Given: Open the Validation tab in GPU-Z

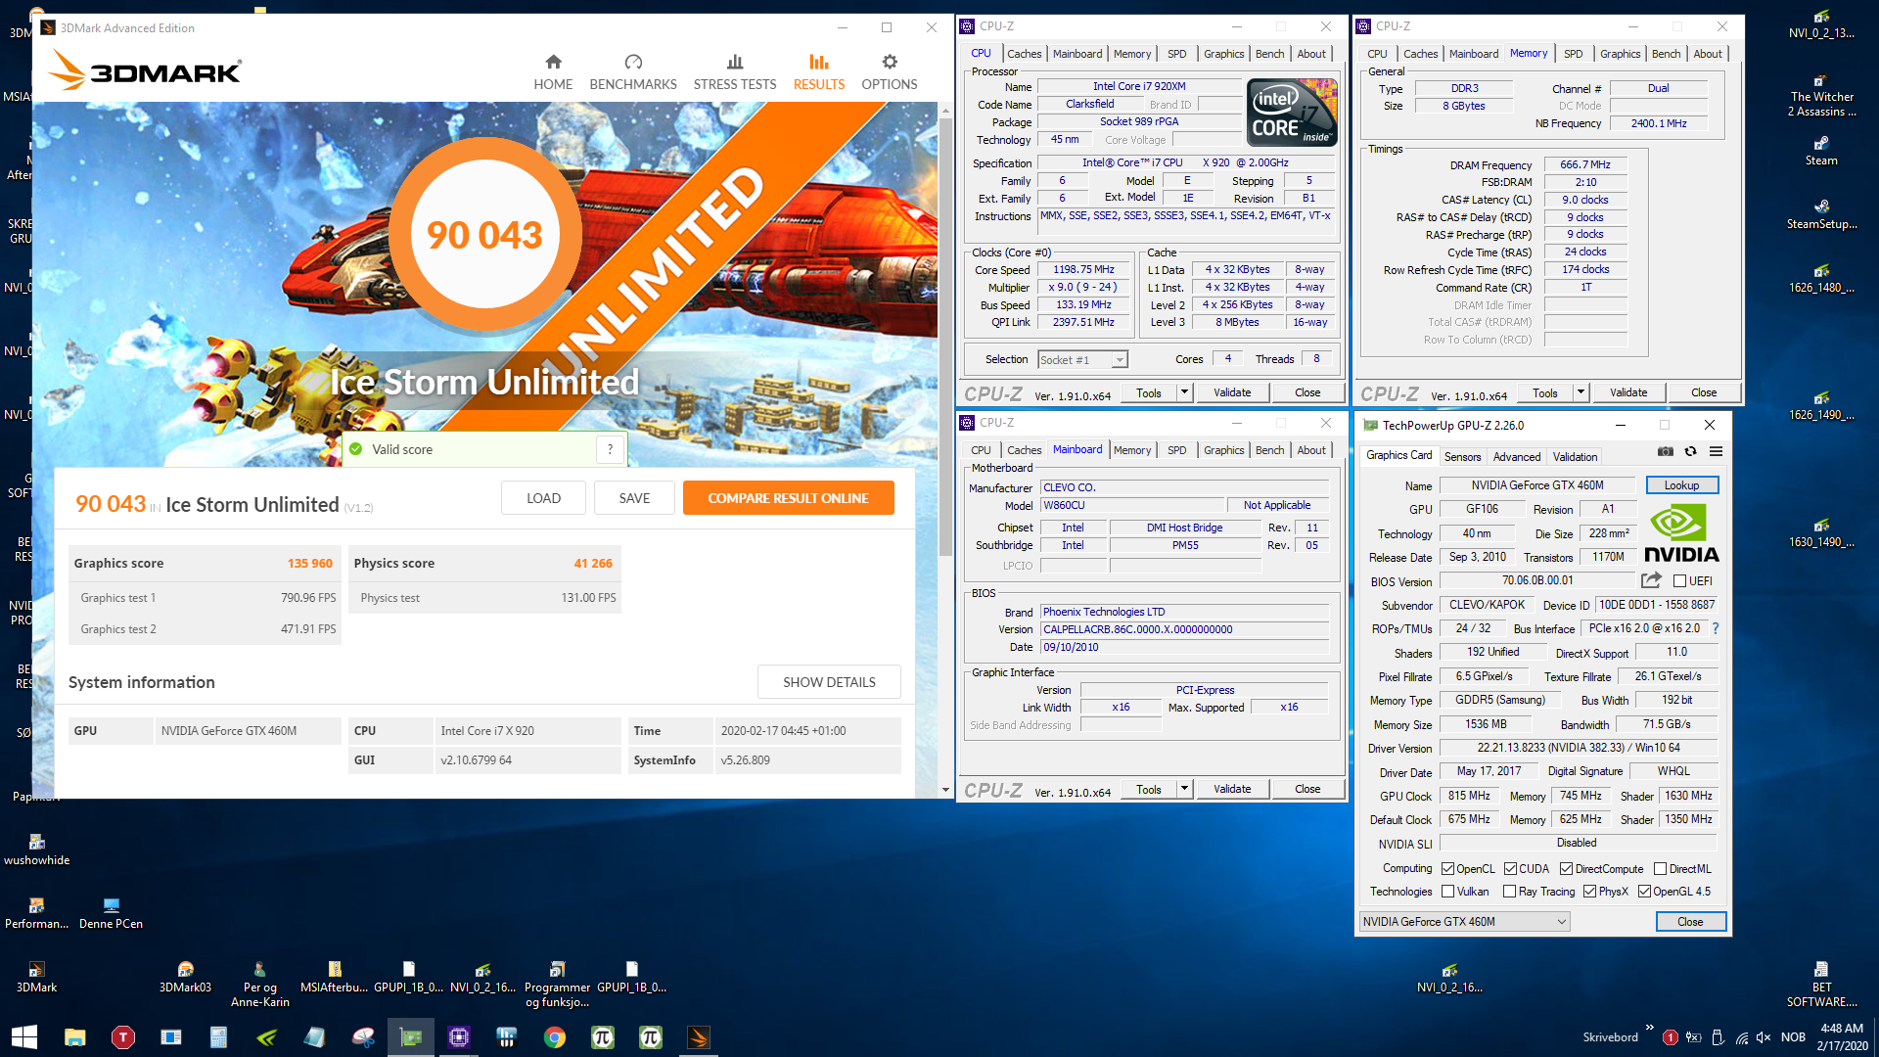Looking at the screenshot, I should point(1575,457).
